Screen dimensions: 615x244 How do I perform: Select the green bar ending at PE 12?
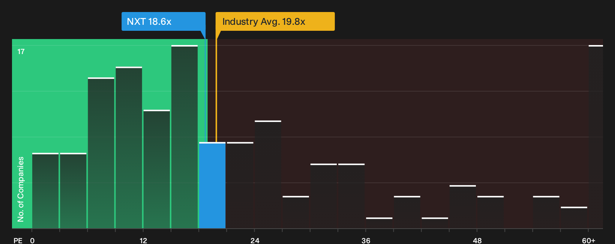pyautogui.click(x=129, y=148)
